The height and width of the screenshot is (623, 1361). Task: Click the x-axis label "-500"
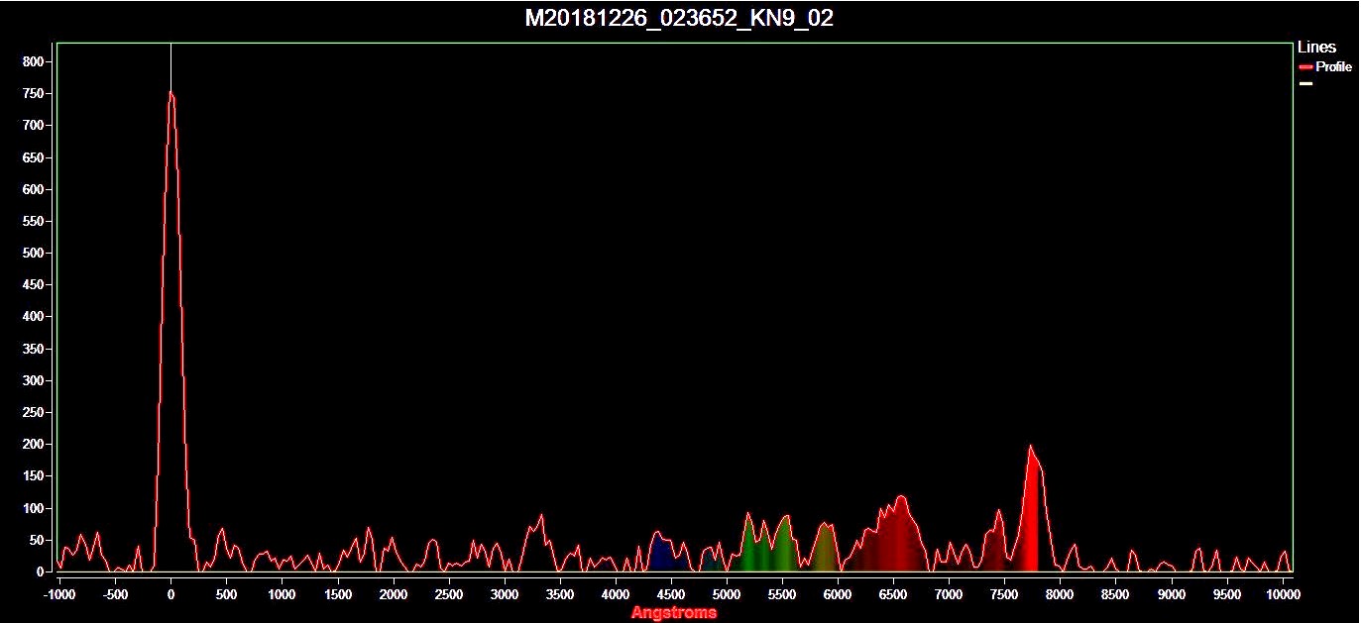pyautogui.click(x=115, y=594)
